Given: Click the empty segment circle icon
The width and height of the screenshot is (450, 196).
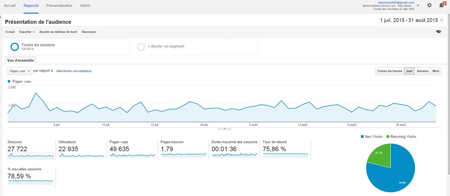Looking at the screenshot, I should pos(141,46).
